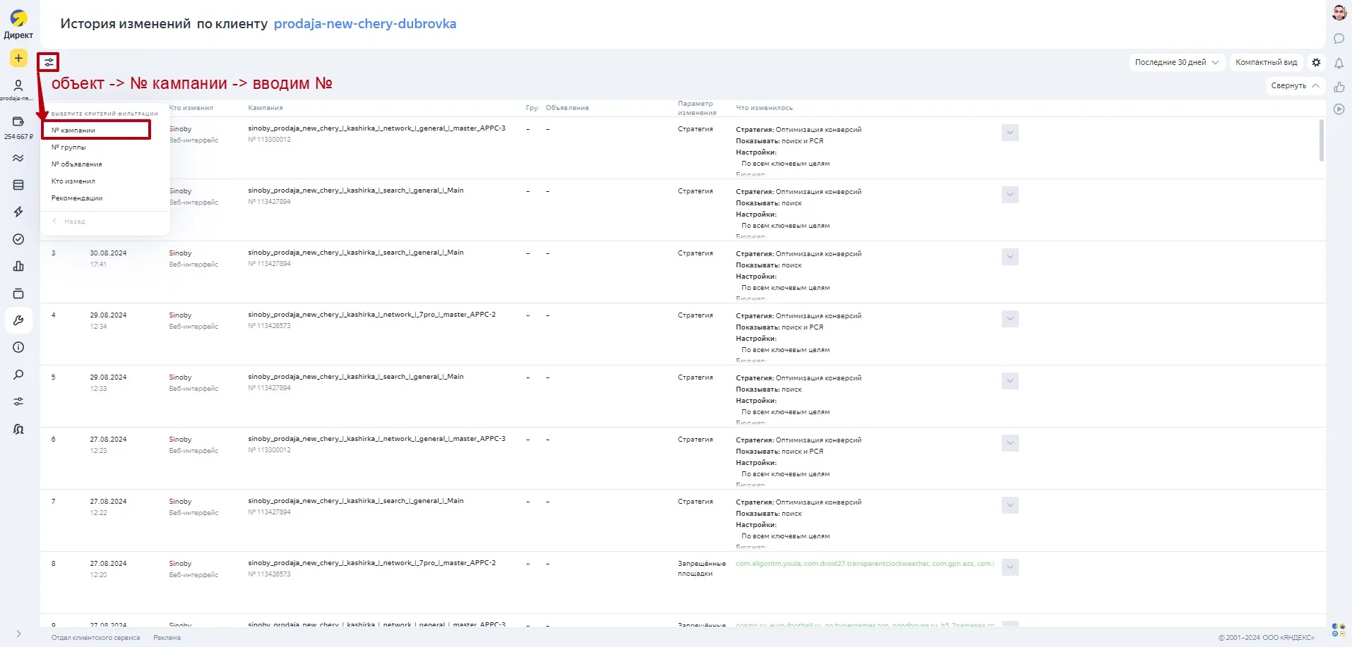
Task: Open the Последние 30 дней period dropdown
Action: [x=1176, y=62]
